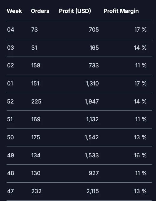
Task: Select the Week 04 row
Action: point(79,30)
